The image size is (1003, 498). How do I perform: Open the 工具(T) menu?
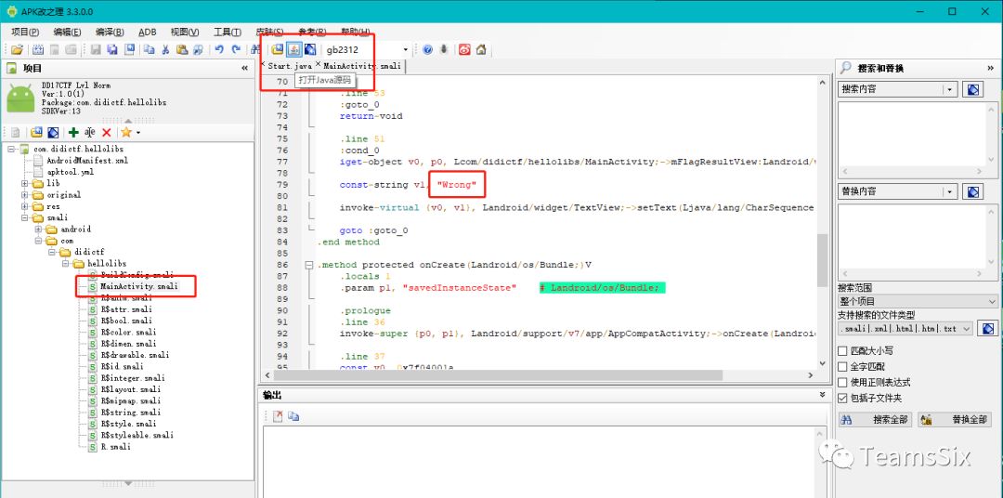click(228, 32)
